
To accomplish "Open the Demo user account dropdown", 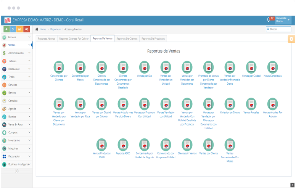I will pyautogui.click(x=283, y=20).
